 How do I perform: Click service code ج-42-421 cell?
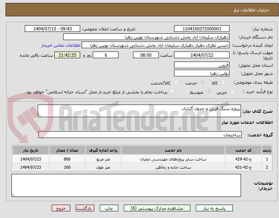(243, 167)
